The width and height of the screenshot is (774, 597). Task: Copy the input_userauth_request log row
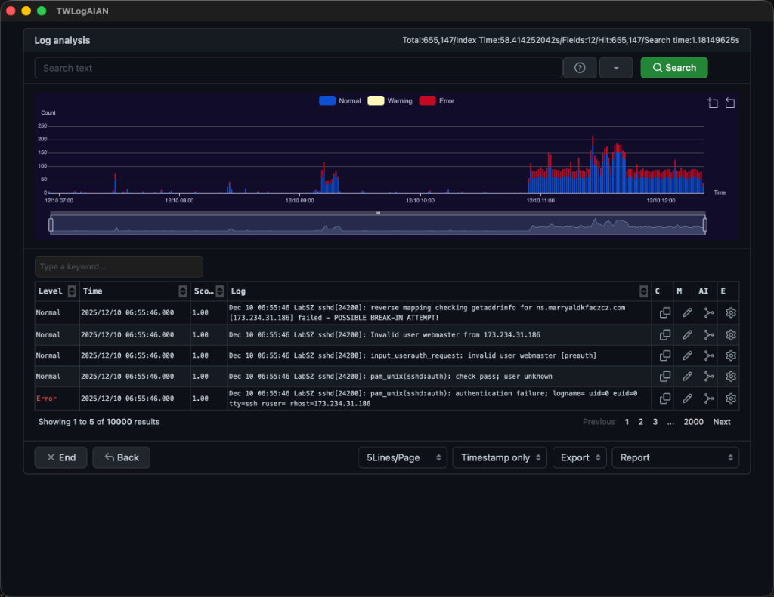coord(665,355)
